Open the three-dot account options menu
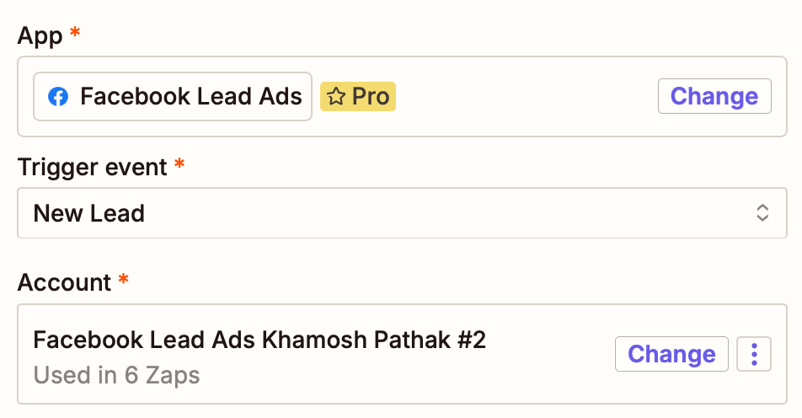This screenshot has height=418, width=802. point(754,355)
